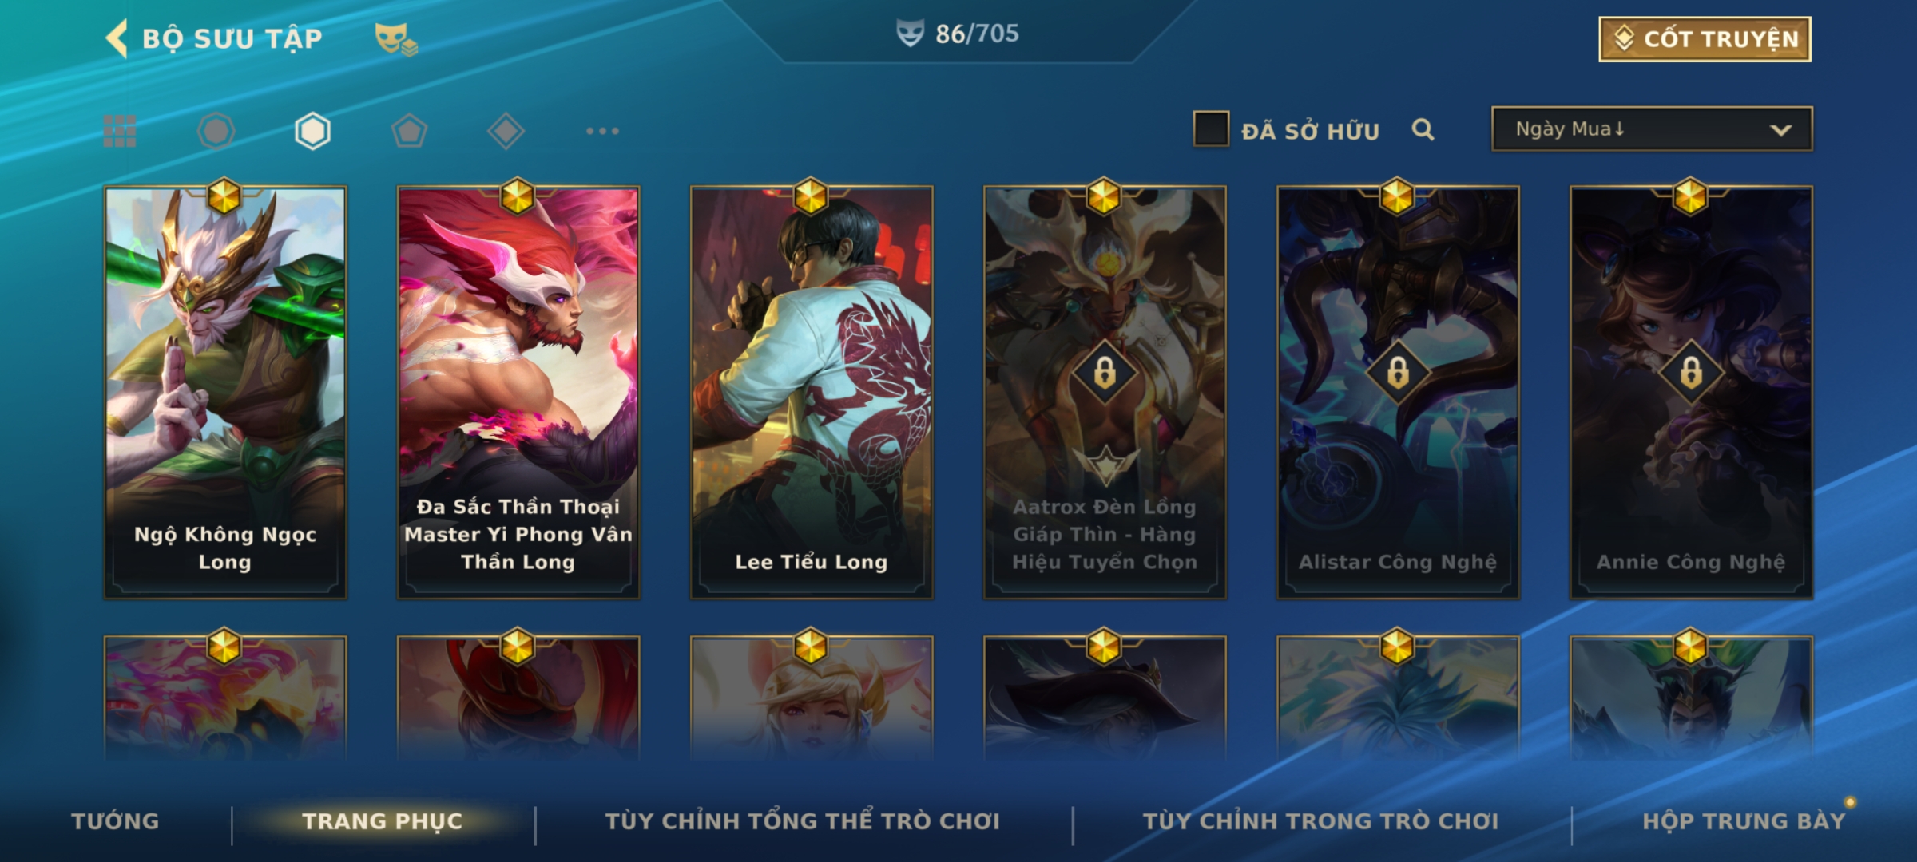The width and height of the screenshot is (1917, 862).
Task: Open Tùy Chỉnh Trong Trò Chơi tab
Action: point(1320,821)
